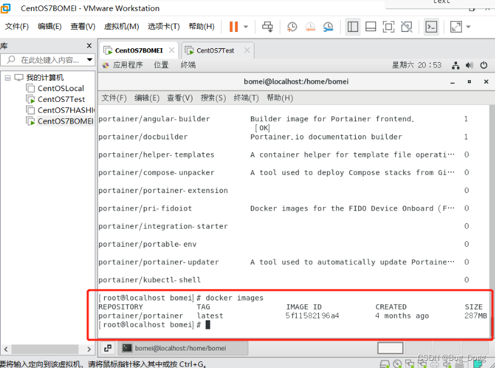Viewport: 495px width, 368px height.
Task: Click the bomei@localhost taskbar button
Action: pyautogui.click(x=183, y=348)
